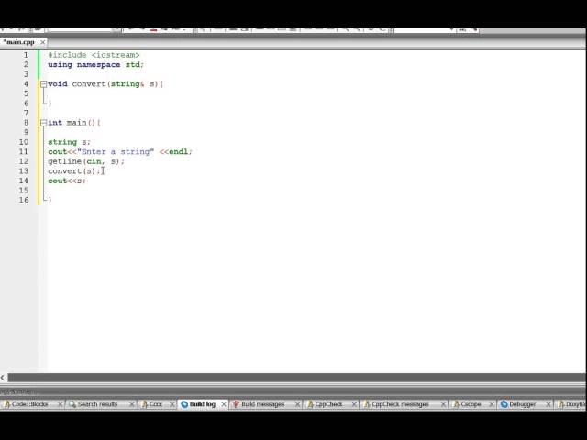Click the Build log gear icon
This screenshot has width=587, height=440.
point(184,404)
